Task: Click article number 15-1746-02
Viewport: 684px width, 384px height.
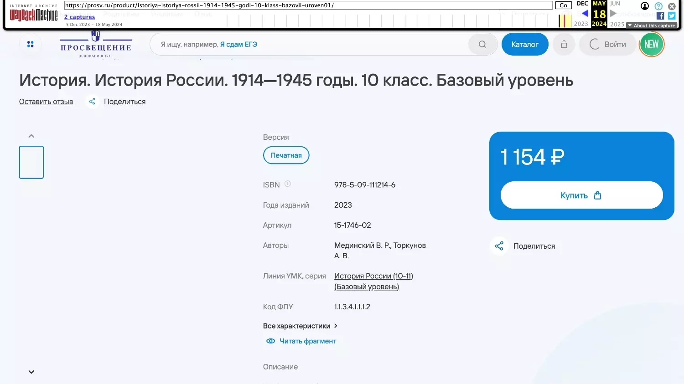Action: [352, 225]
